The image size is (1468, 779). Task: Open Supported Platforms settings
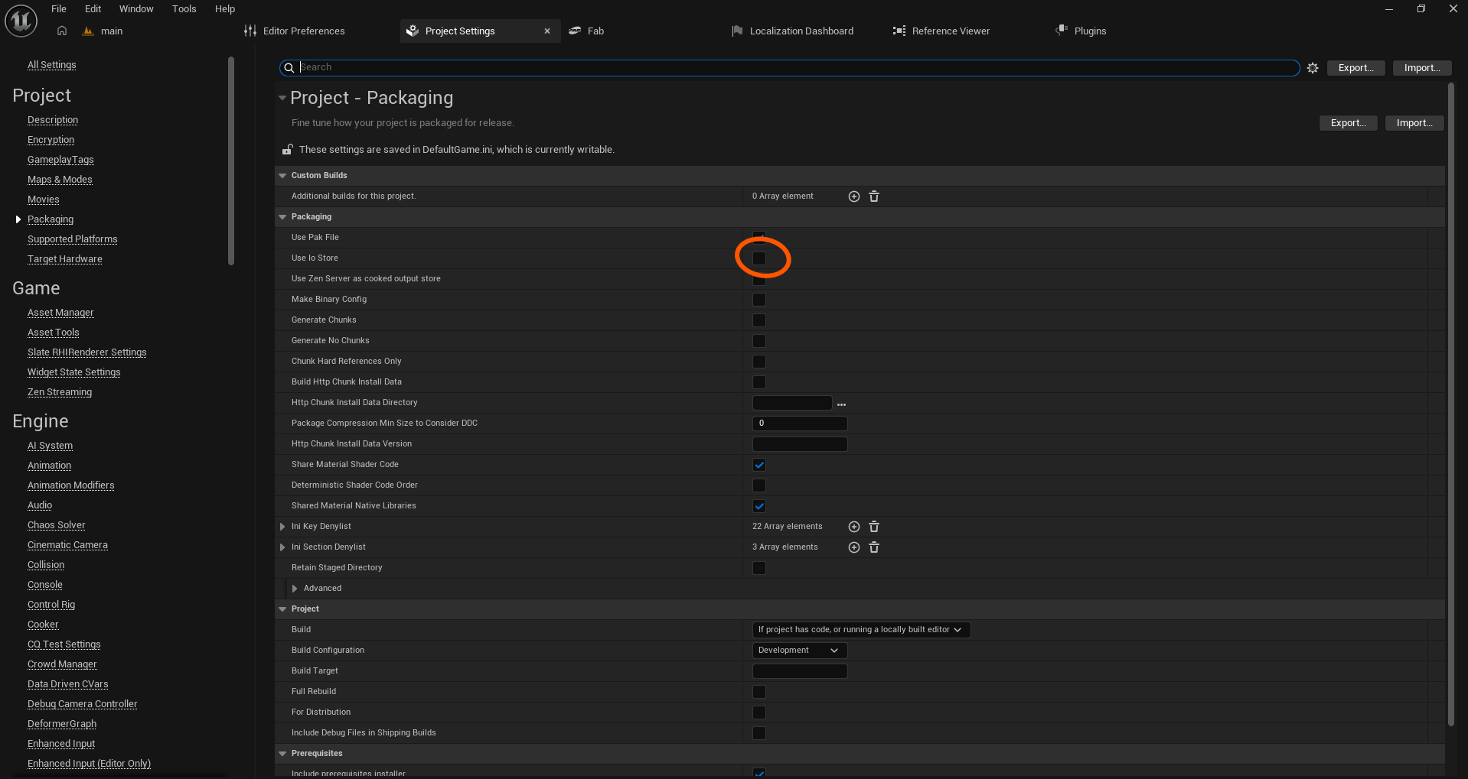(73, 239)
